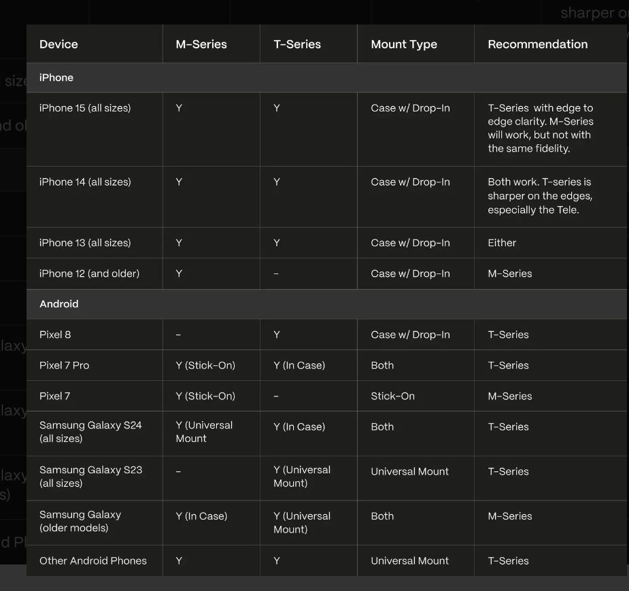Screen dimensions: 629x591
Task: Click the 'Either' recommendation cell
Action: (x=502, y=243)
